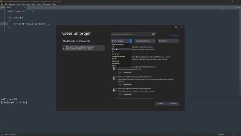Open the Project menu in Sublime Text

pos(39,4)
